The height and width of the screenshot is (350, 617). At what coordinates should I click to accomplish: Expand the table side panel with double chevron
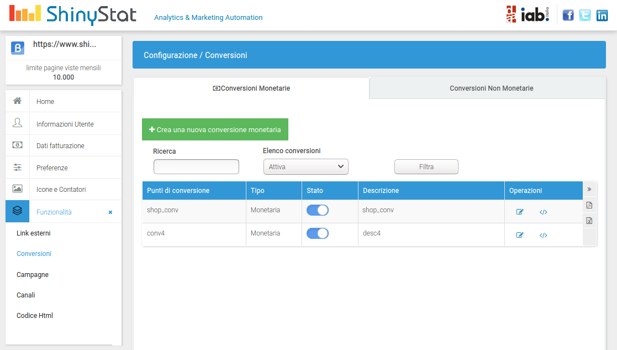point(589,189)
